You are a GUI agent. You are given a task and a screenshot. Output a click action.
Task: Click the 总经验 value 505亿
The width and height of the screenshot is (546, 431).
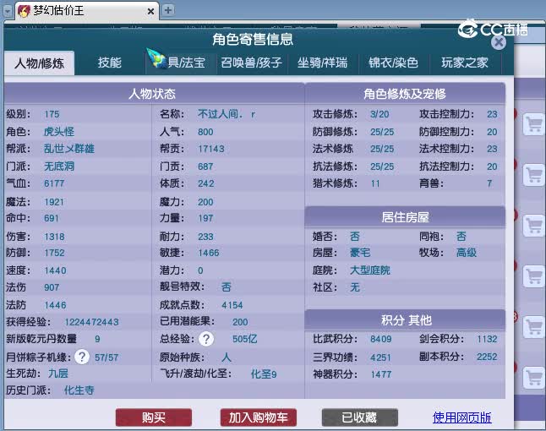pyautogui.click(x=245, y=339)
